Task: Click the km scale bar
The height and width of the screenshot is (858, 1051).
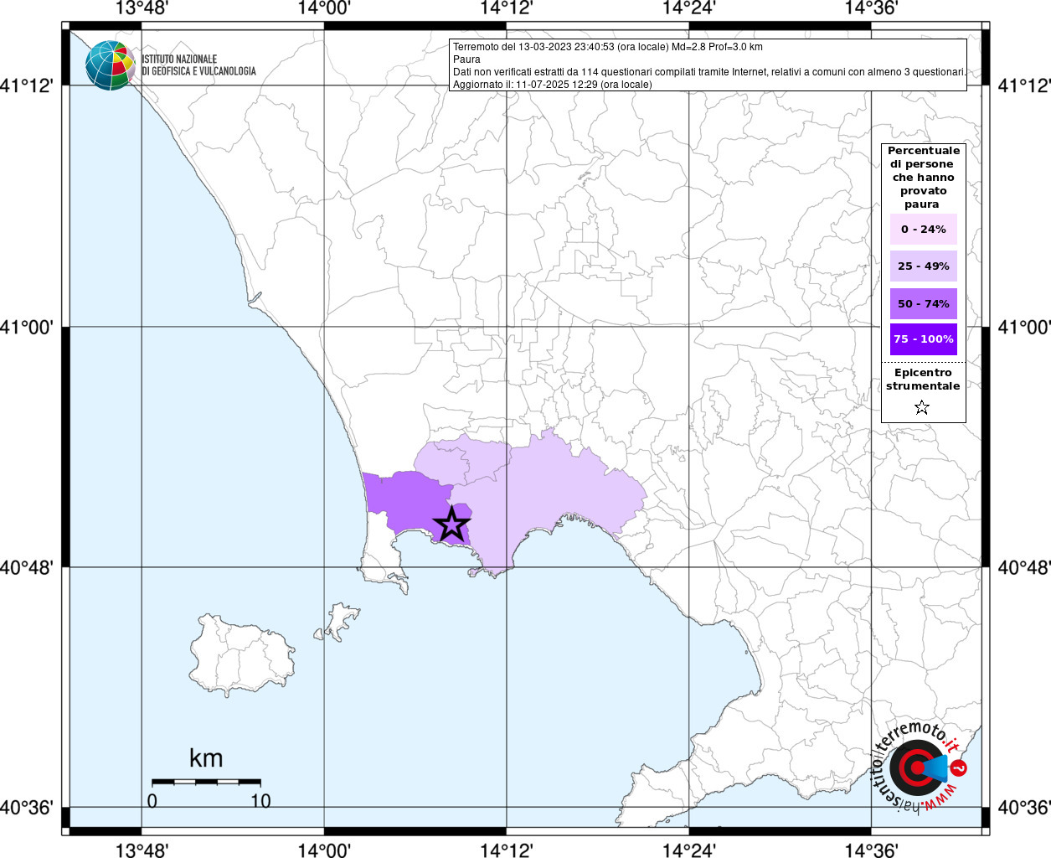Action: tap(206, 782)
